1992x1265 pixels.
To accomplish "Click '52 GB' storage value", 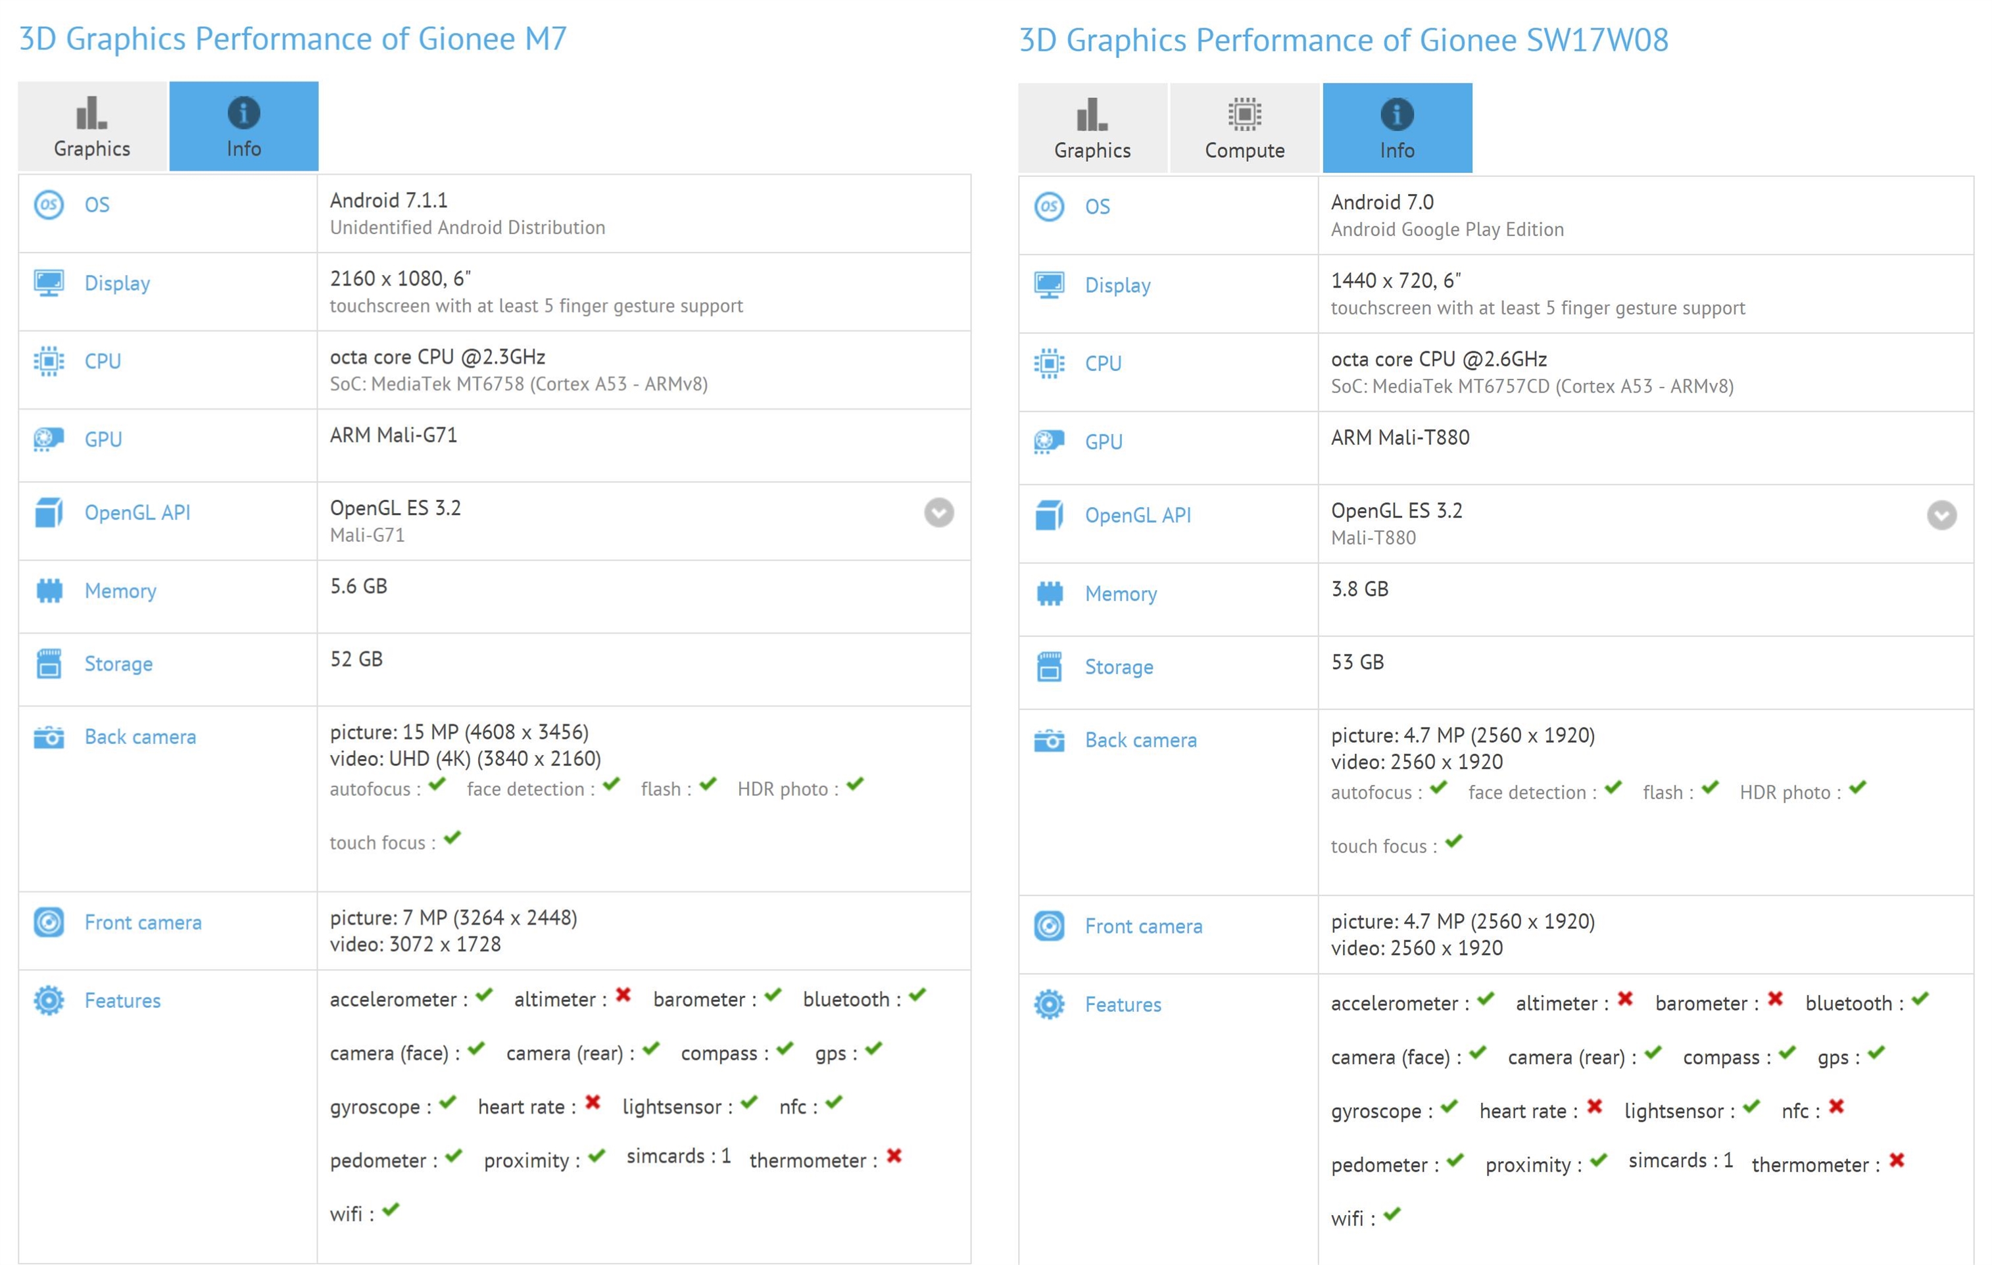I will [x=356, y=659].
